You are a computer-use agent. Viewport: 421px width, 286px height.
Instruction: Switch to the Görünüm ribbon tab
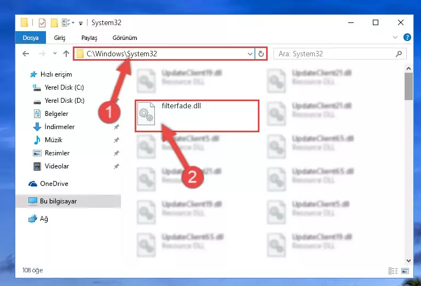click(x=125, y=38)
